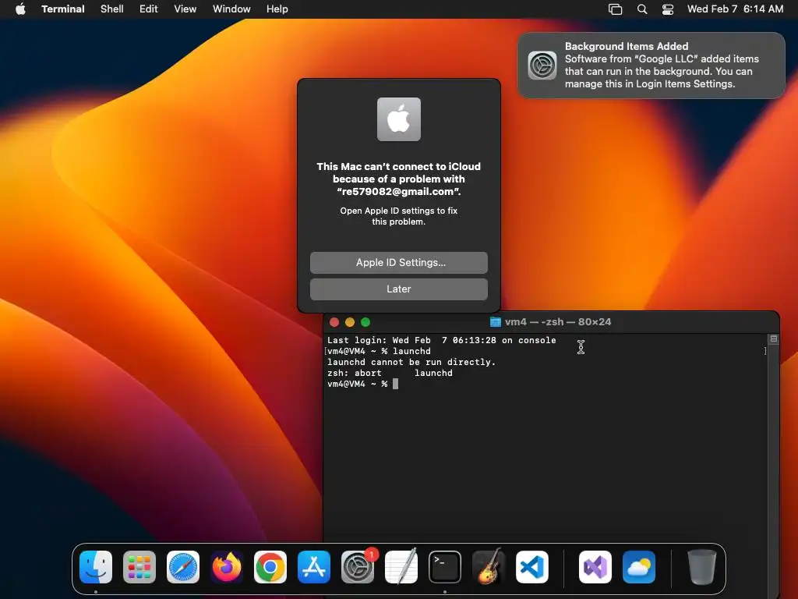Image resolution: width=798 pixels, height=599 pixels.
Task: Open Visual Studio Code from the Dock
Action: [x=532, y=567]
